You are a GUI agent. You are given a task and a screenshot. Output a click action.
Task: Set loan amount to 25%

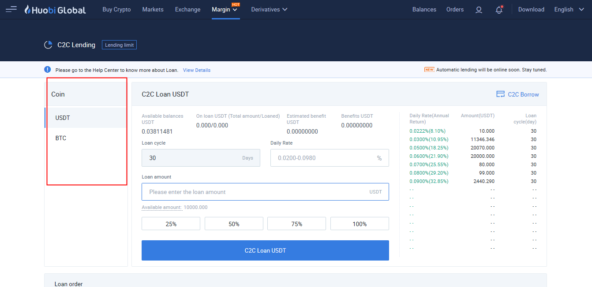(x=171, y=224)
